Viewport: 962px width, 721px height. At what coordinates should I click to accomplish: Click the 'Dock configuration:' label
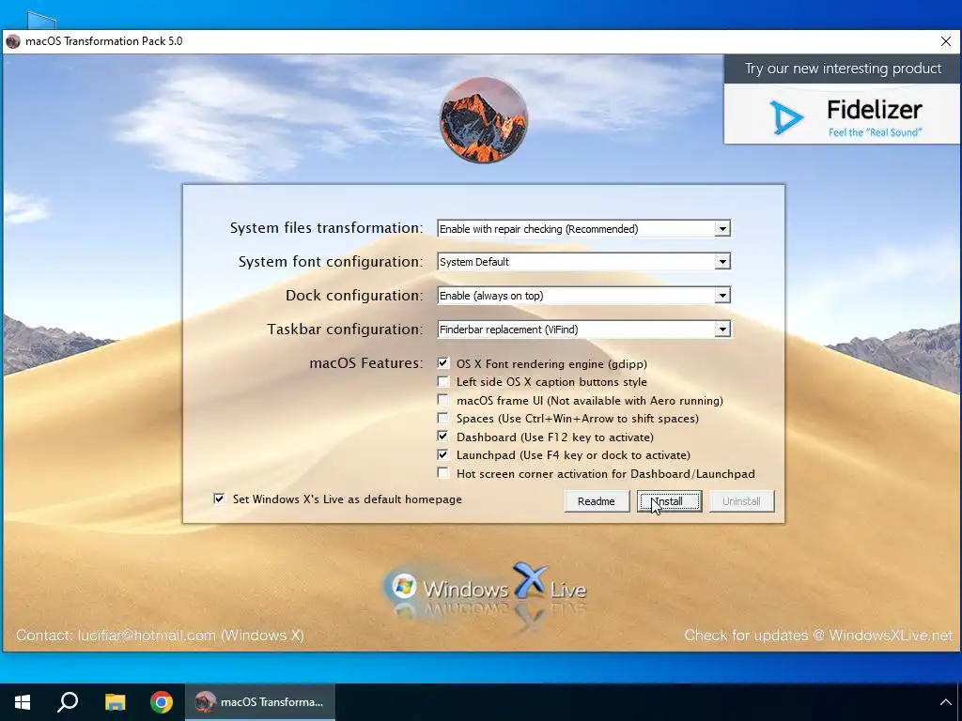click(x=354, y=296)
